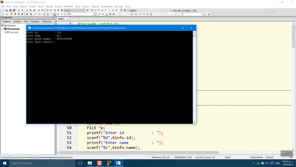Open the Settings menu

(119, 6)
